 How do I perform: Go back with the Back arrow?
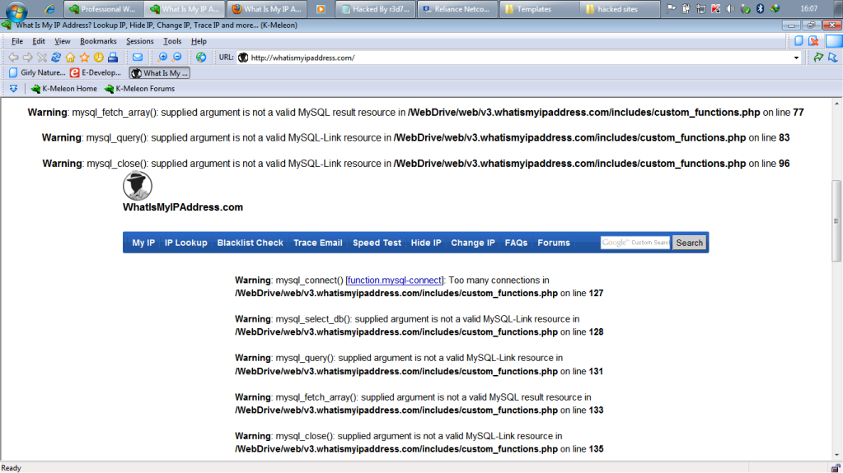tap(13, 58)
